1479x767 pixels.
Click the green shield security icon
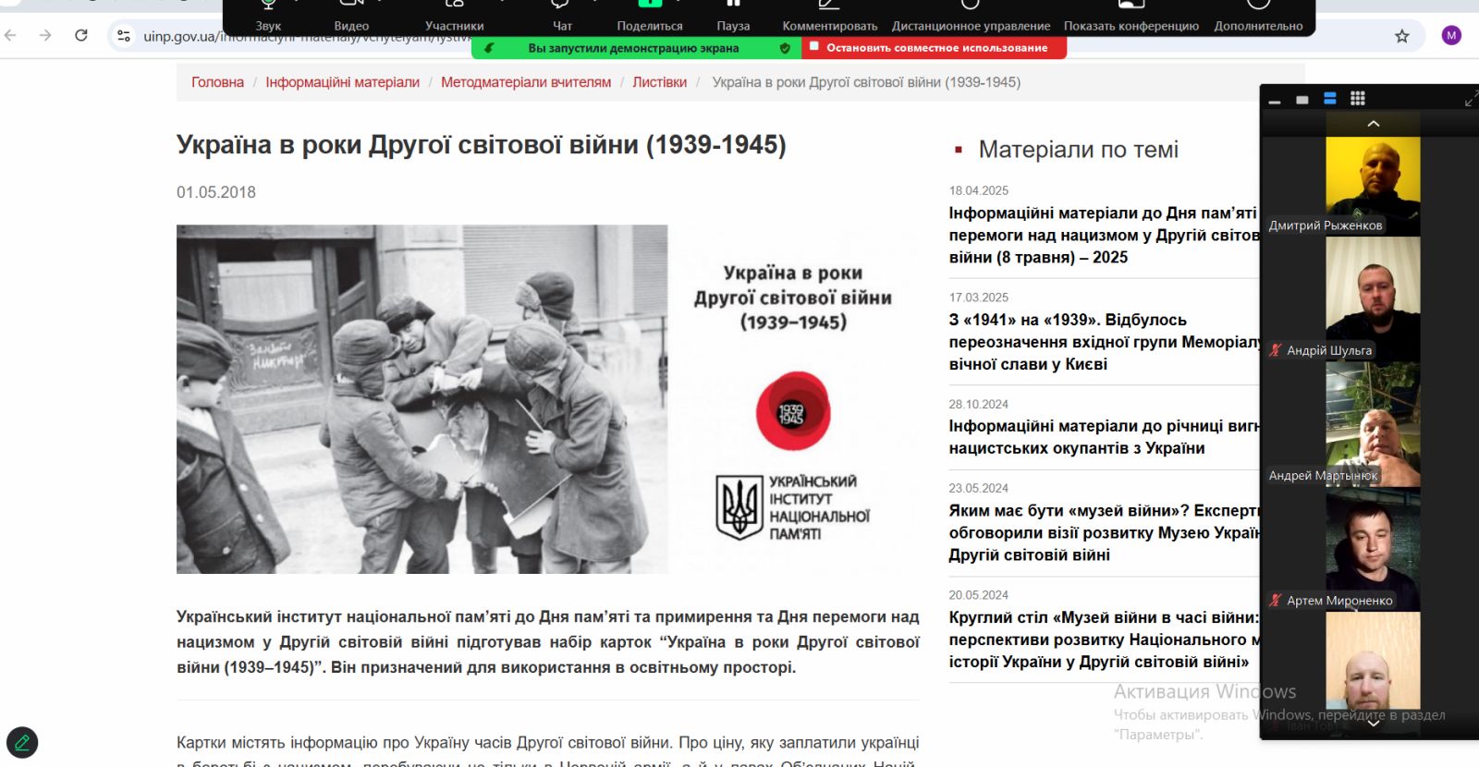coord(785,48)
